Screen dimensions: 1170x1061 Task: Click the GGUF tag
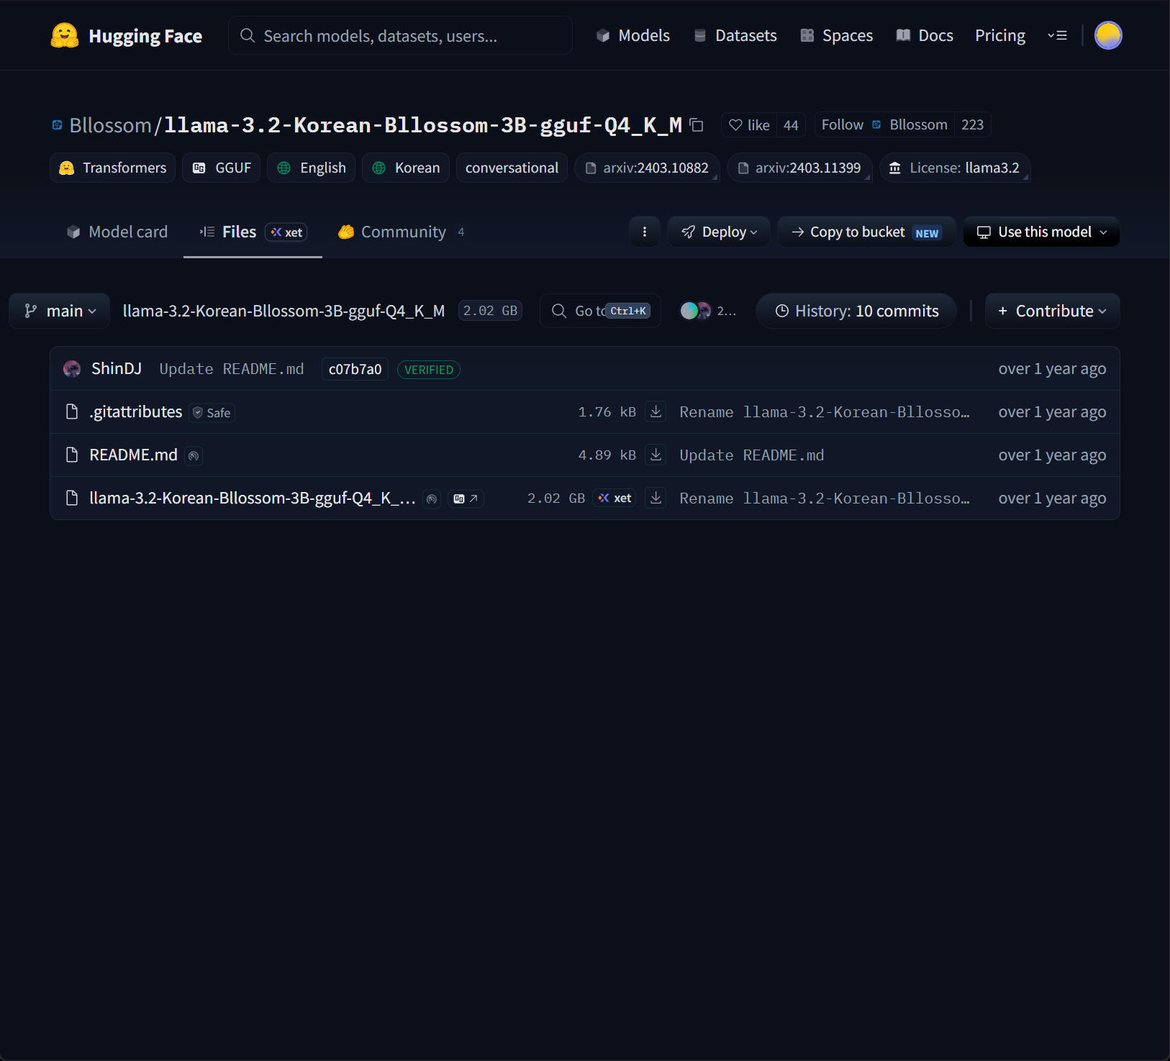[222, 168]
